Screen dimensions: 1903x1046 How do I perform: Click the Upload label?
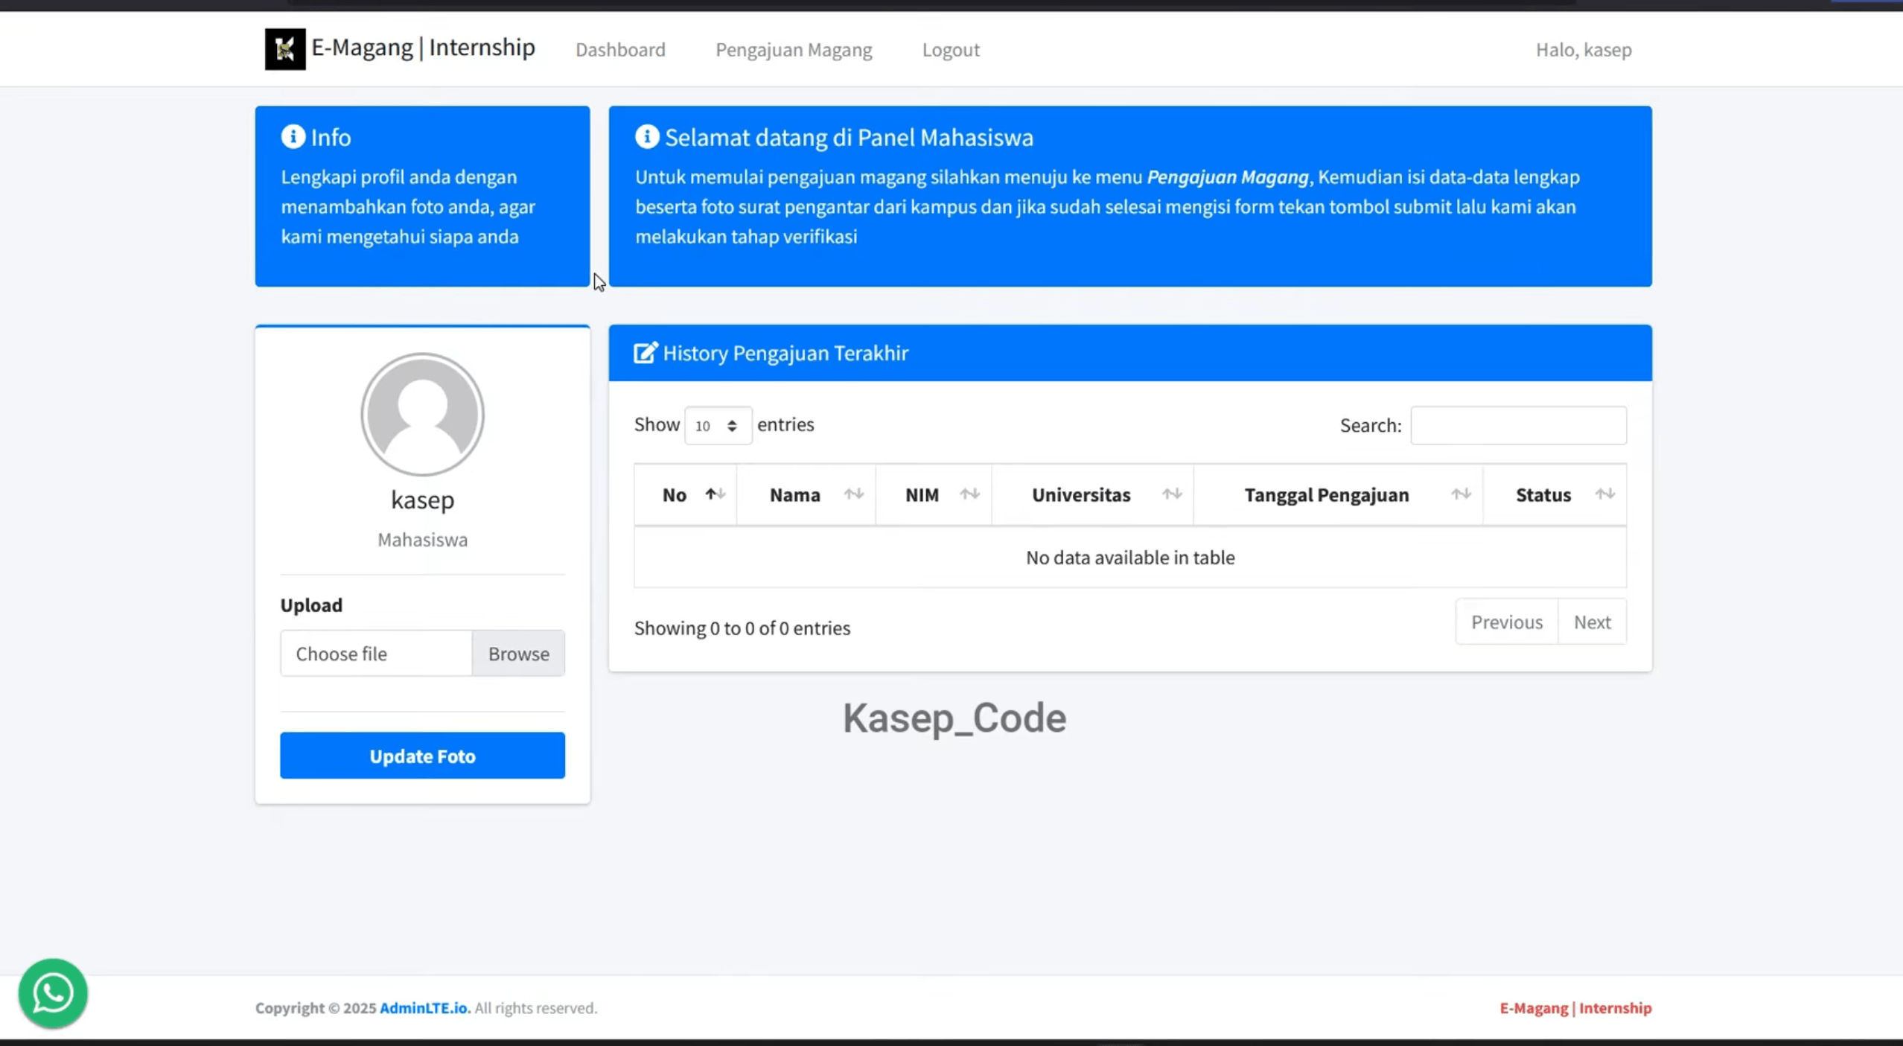[311, 605]
